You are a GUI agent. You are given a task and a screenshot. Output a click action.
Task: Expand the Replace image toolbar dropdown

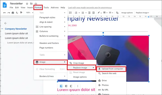(142, 13)
